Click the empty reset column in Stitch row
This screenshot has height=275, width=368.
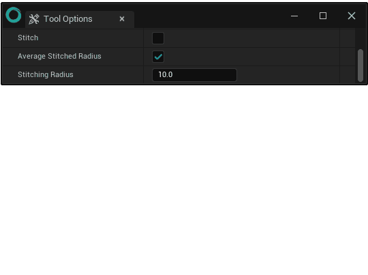point(348,38)
